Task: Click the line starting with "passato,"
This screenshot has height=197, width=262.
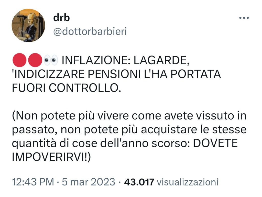Action: click(x=129, y=130)
